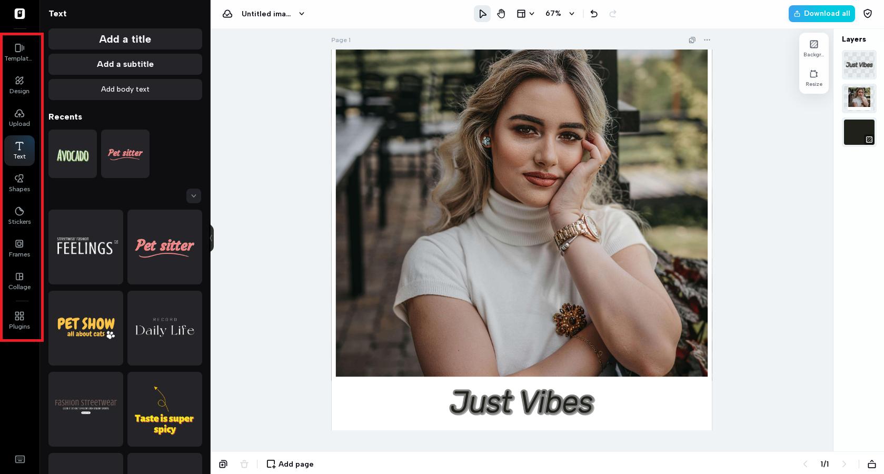Image resolution: width=884 pixels, height=474 pixels.
Task: Open the Collage panel
Action: 19,280
